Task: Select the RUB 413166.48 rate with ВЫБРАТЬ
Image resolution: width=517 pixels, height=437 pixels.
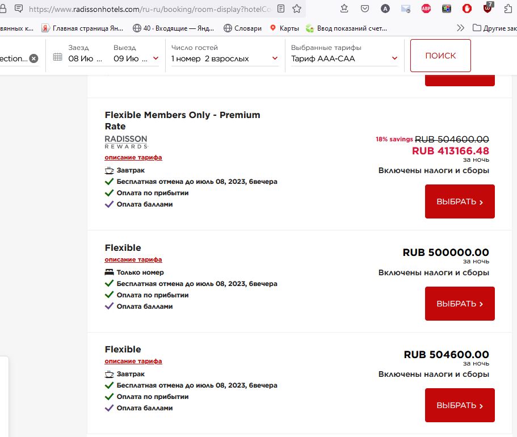Action: [x=460, y=201]
